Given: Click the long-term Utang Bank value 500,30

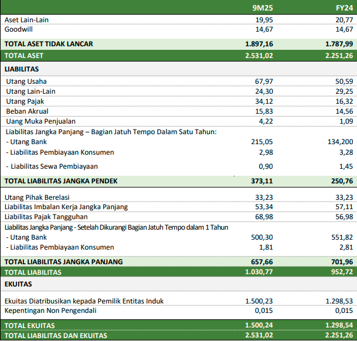Looking at the screenshot, I should click(x=261, y=237).
